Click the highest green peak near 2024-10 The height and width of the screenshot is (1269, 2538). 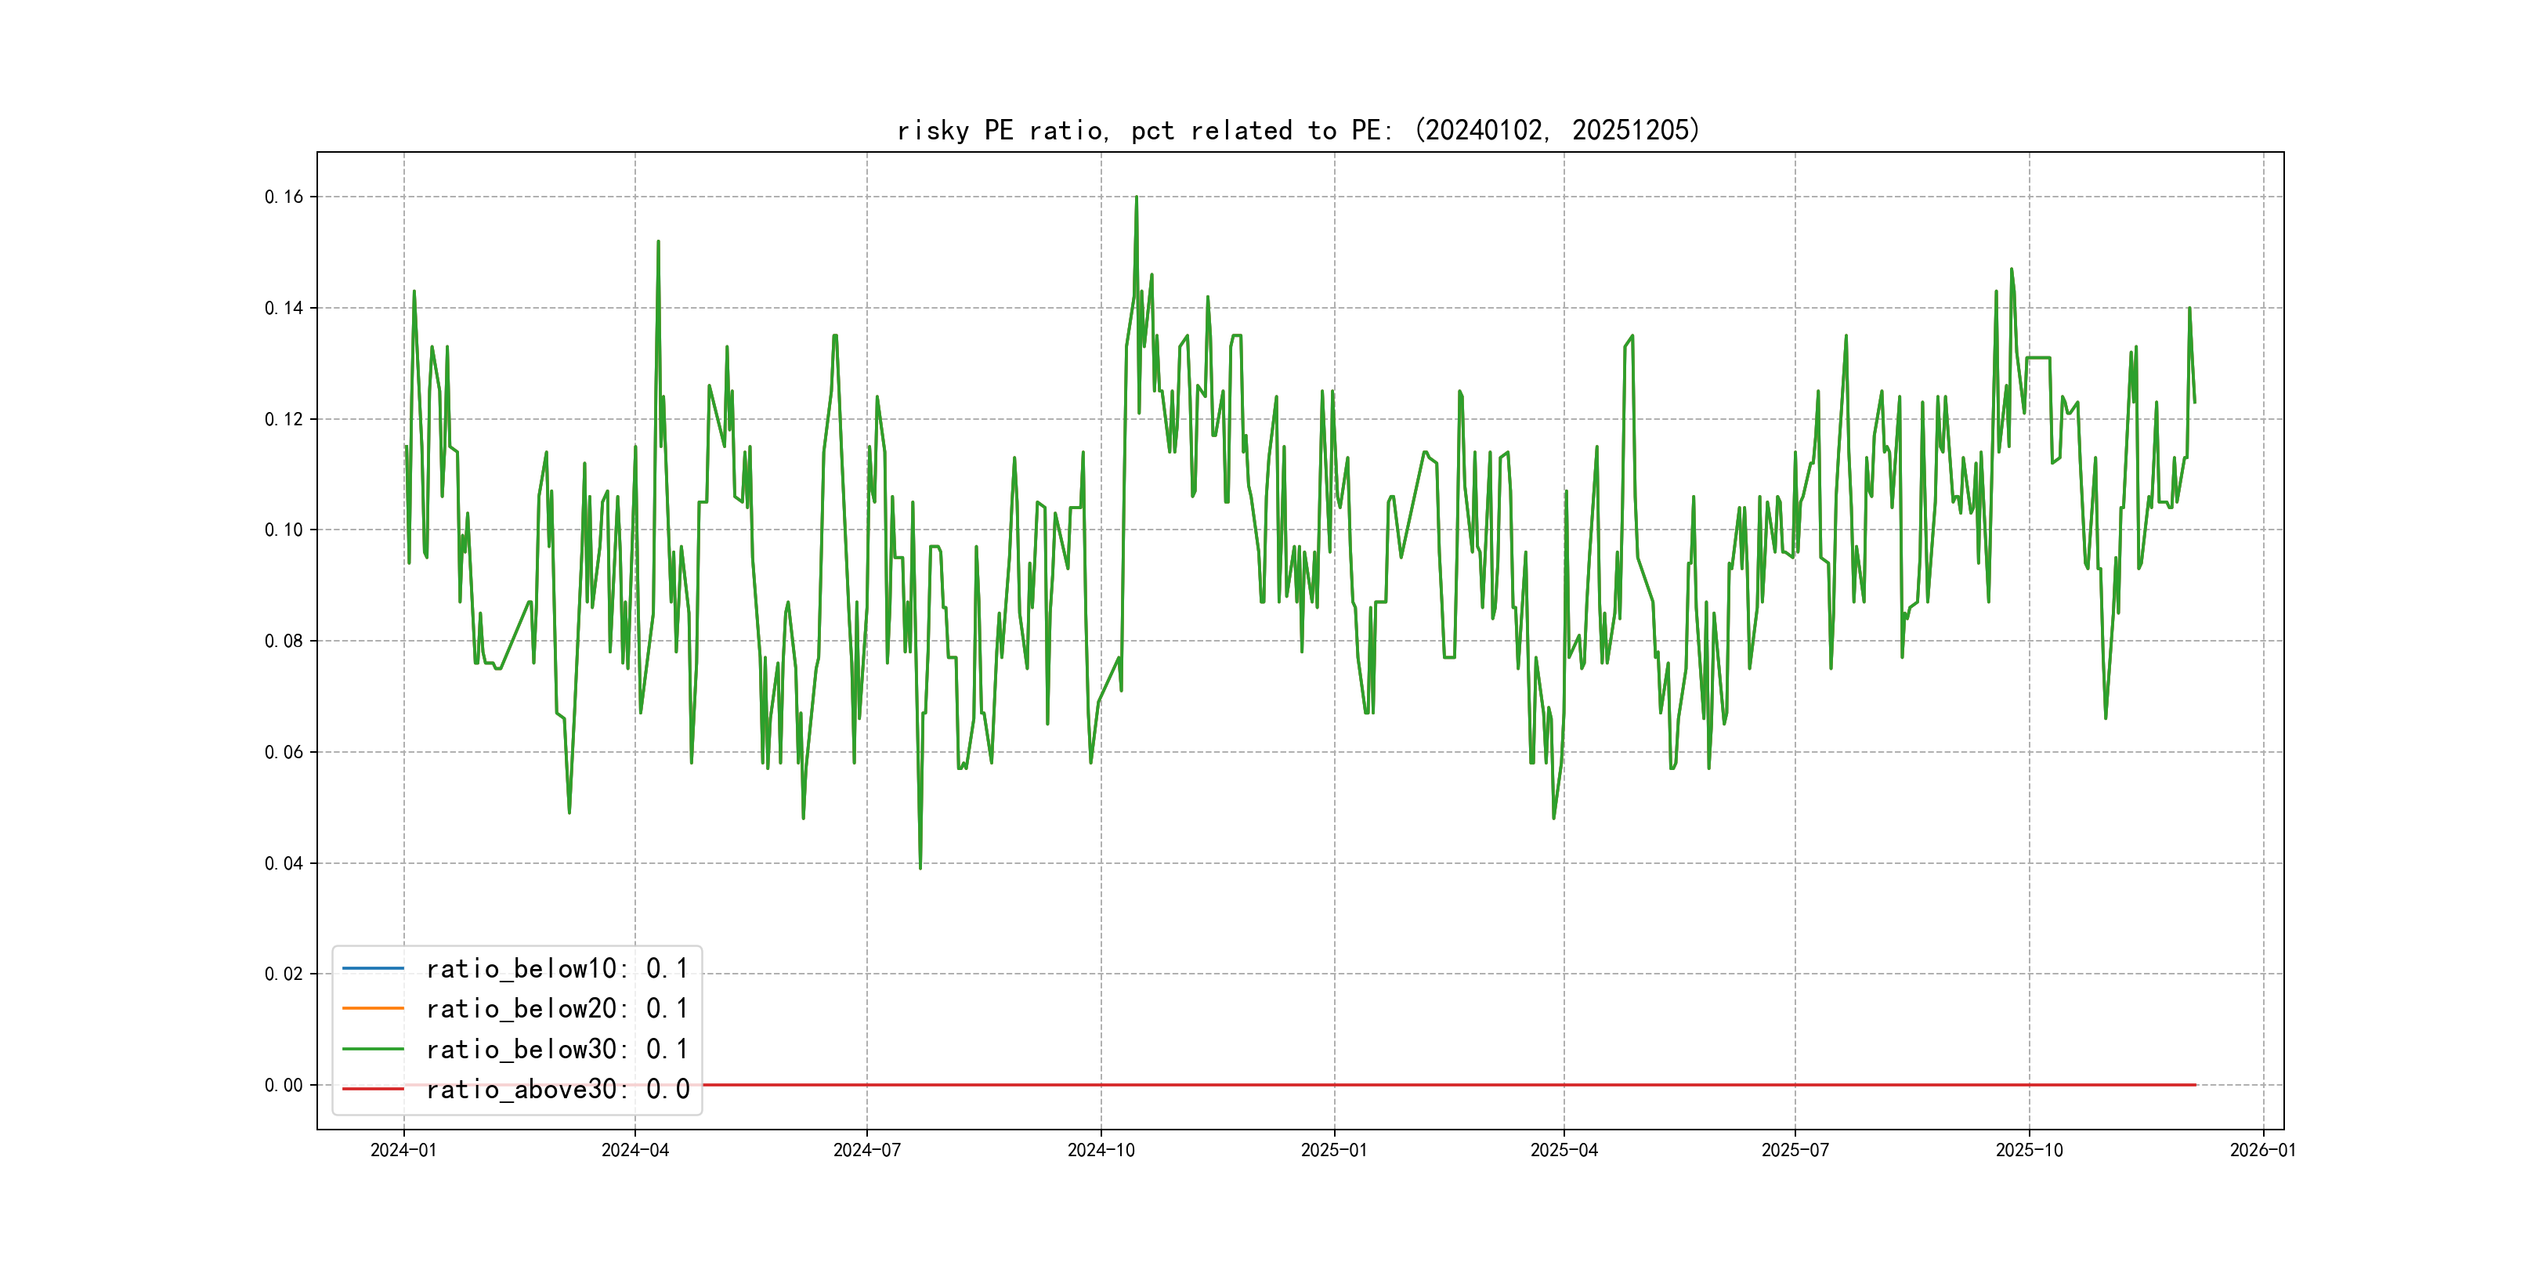point(1136,199)
